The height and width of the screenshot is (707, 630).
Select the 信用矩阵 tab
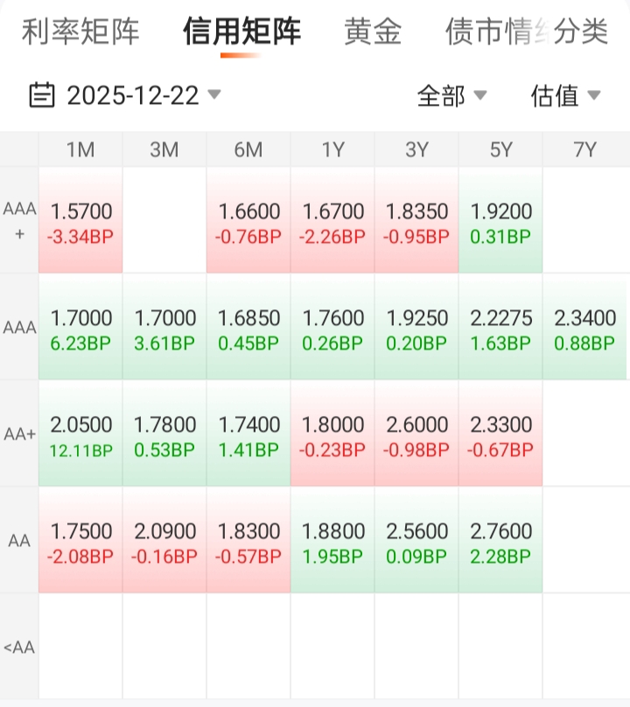tap(241, 32)
